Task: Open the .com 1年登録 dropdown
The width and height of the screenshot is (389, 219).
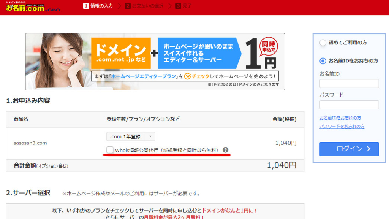Action: coord(130,136)
